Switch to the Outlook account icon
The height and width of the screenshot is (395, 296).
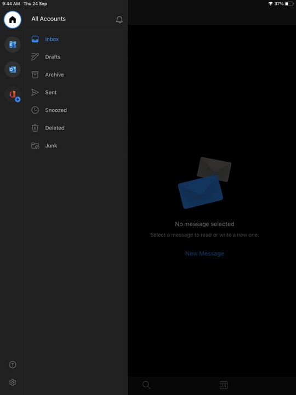[13, 69]
